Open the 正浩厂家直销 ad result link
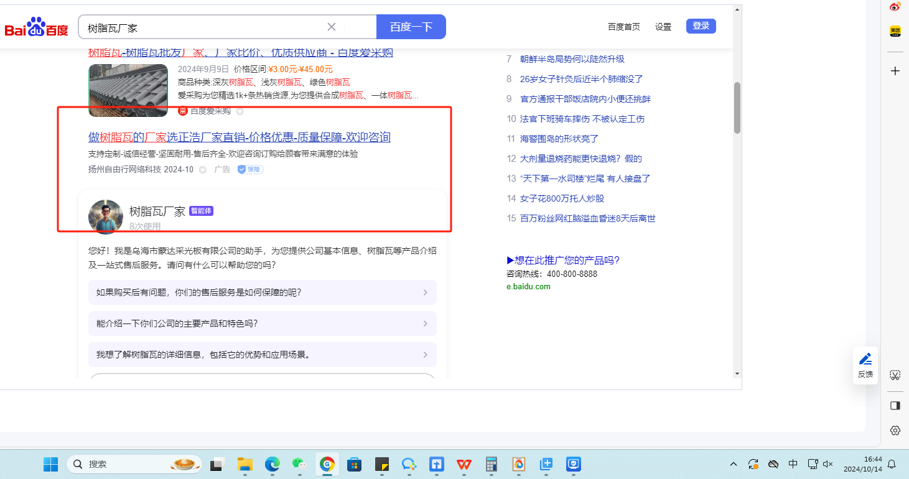Screen dimensions: 909x479 click(240, 137)
